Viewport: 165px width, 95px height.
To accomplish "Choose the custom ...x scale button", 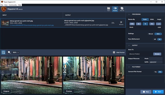I will coord(159,24).
